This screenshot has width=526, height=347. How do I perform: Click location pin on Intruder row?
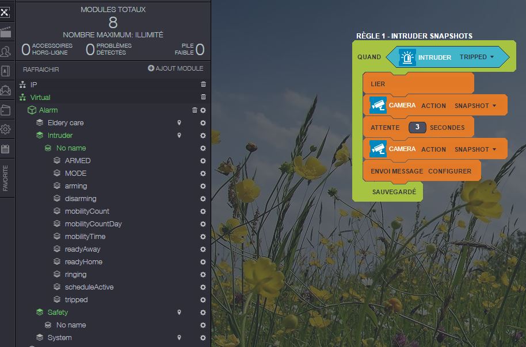pyautogui.click(x=180, y=136)
